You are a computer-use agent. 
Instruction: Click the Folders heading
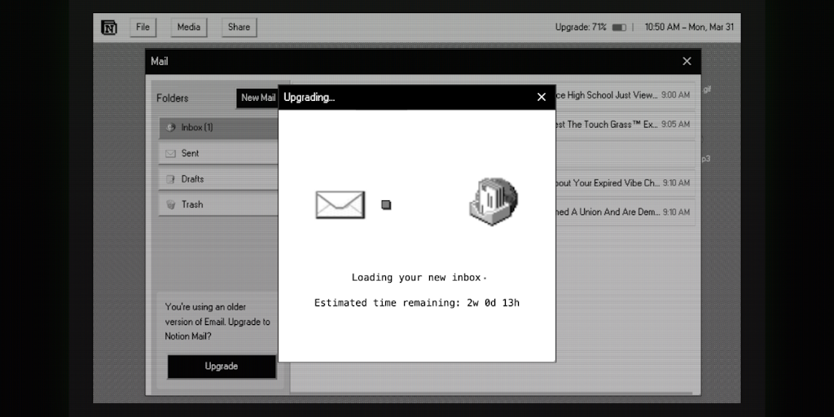[173, 99]
